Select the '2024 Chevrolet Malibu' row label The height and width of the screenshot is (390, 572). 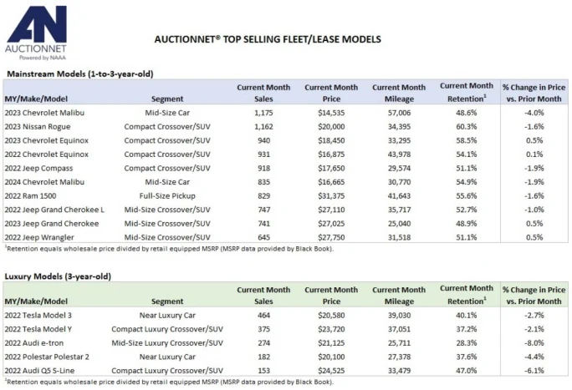pyautogui.click(x=44, y=182)
